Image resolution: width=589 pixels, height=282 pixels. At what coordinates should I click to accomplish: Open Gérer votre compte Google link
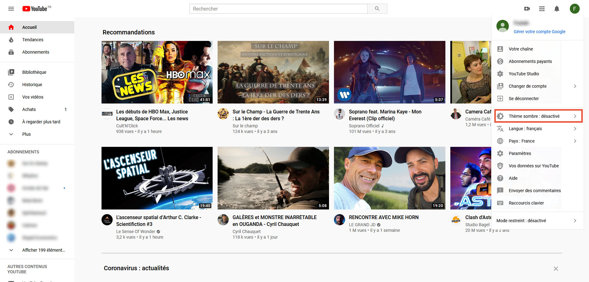(x=539, y=32)
